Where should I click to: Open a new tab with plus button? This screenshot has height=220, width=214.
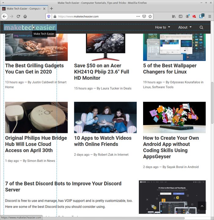click(x=52, y=9)
